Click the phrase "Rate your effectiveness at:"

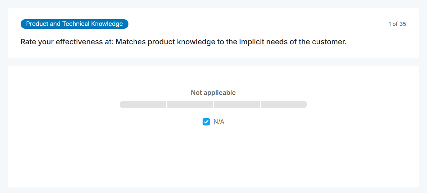67,42
